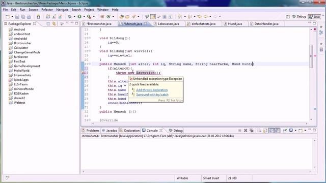Open Package Explorer view menu triangle
This screenshot has height=183, width=326.
point(67,23)
